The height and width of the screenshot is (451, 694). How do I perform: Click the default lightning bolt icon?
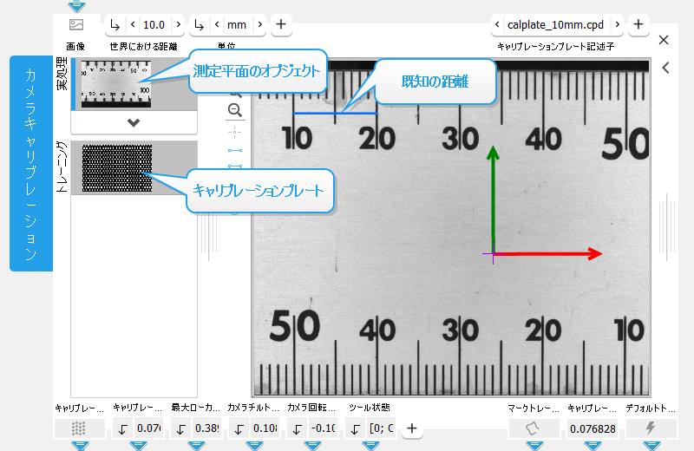click(x=651, y=428)
